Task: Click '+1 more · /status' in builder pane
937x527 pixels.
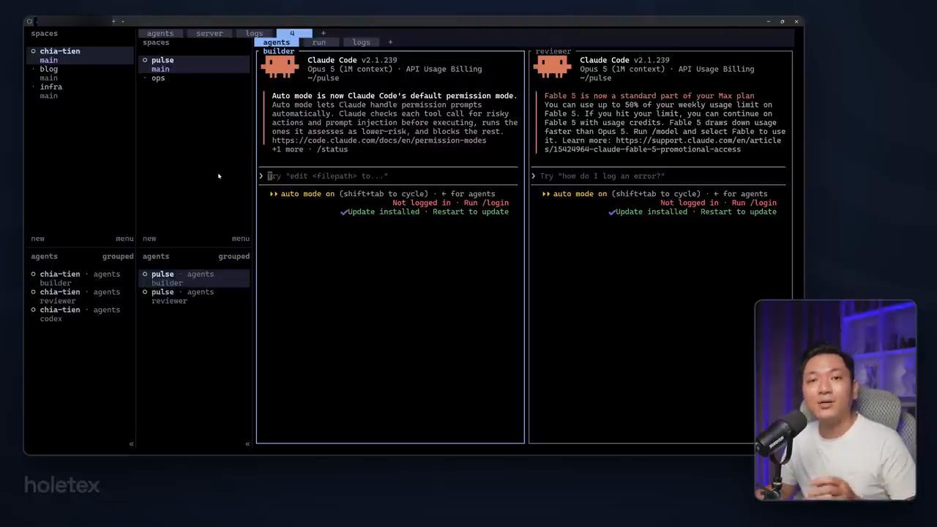Action: click(310, 149)
